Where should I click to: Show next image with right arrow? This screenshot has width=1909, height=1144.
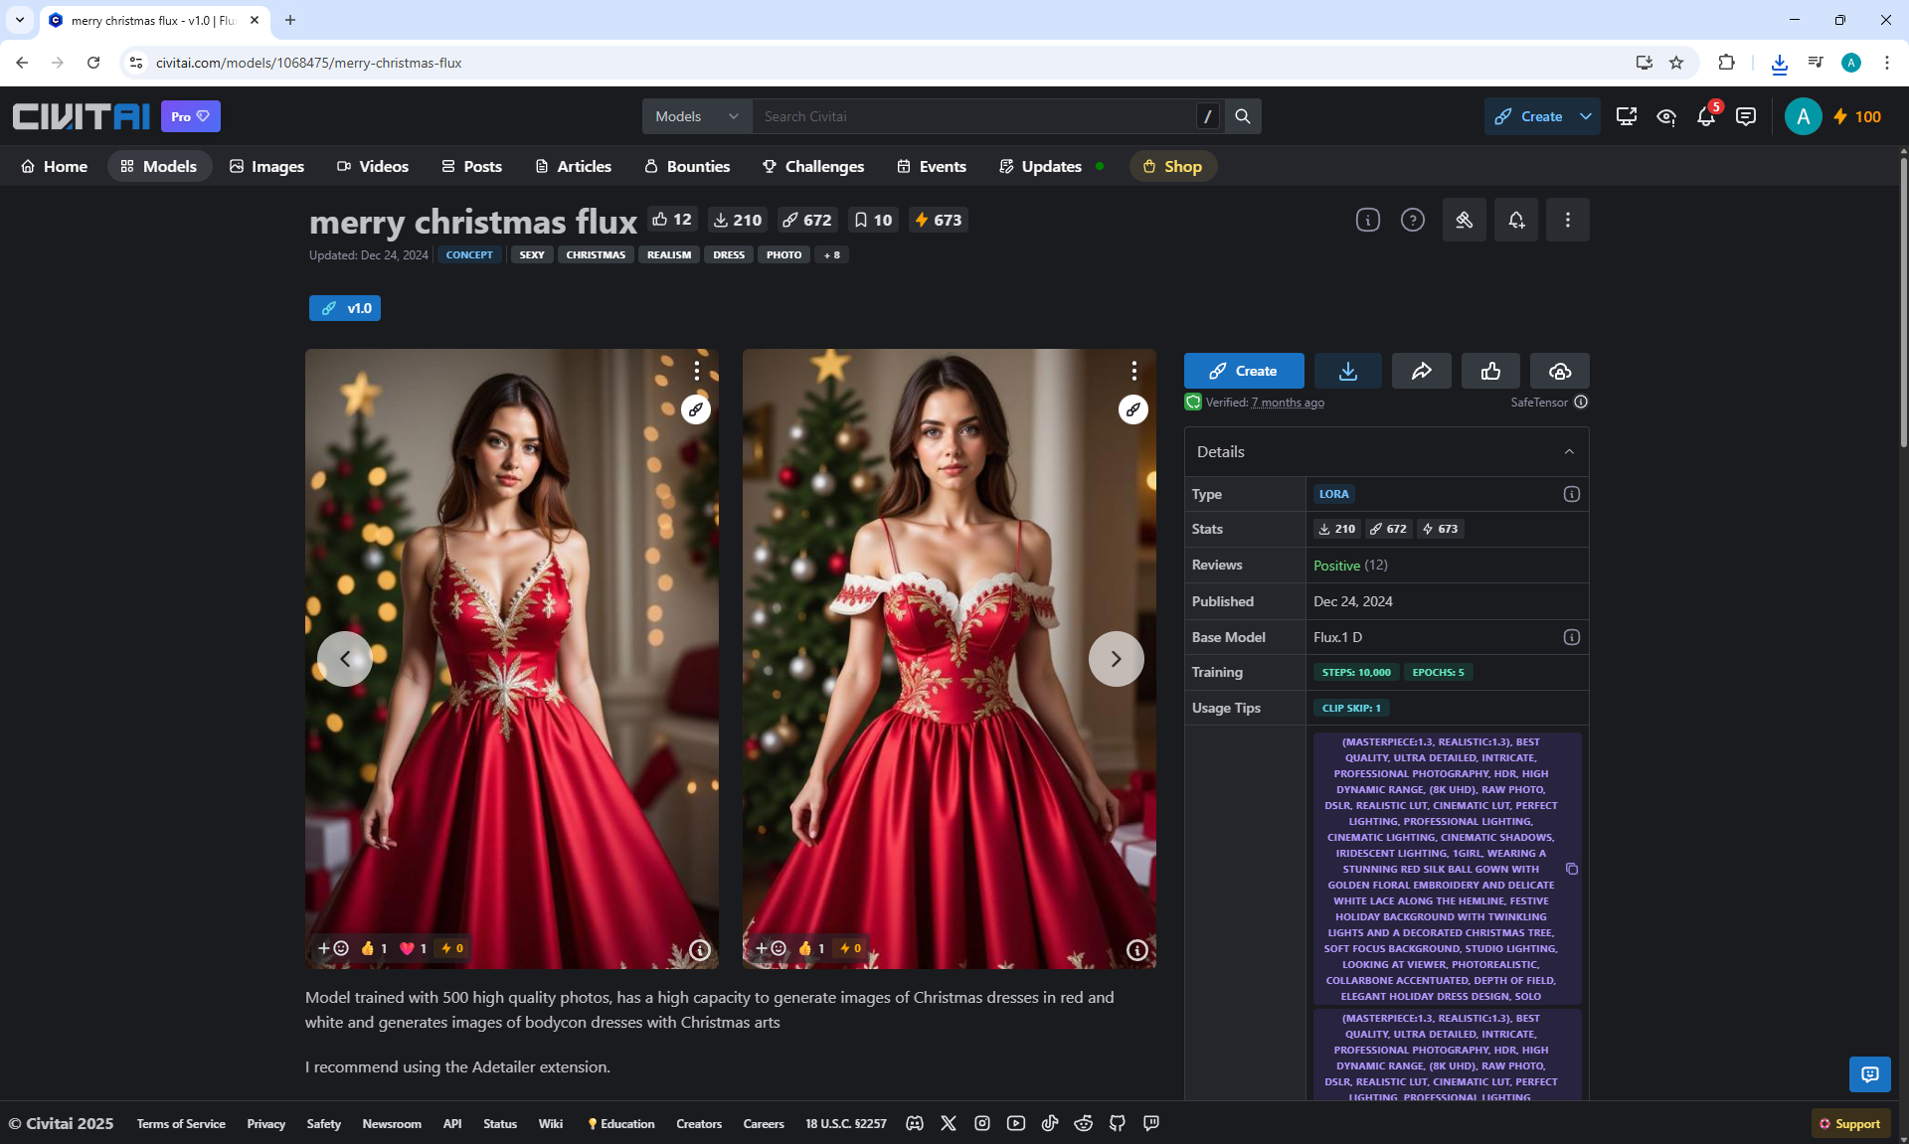click(1116, 659)
